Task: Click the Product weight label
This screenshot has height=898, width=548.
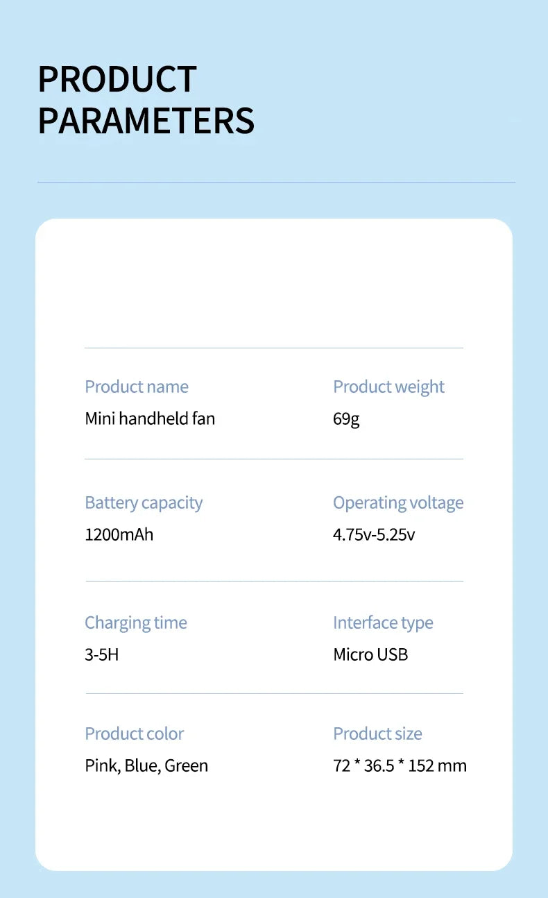Action: click(388, 387)
